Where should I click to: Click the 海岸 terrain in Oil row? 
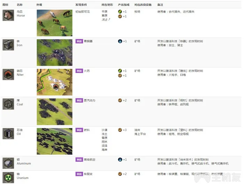click(x=105, y=150)
